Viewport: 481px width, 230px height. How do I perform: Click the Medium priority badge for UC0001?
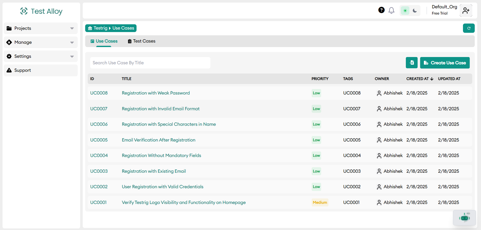[x=320, y=202]
